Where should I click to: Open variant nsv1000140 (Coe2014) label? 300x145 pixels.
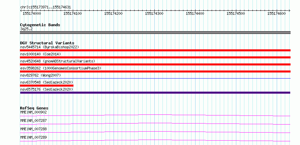tap(40, 54)
